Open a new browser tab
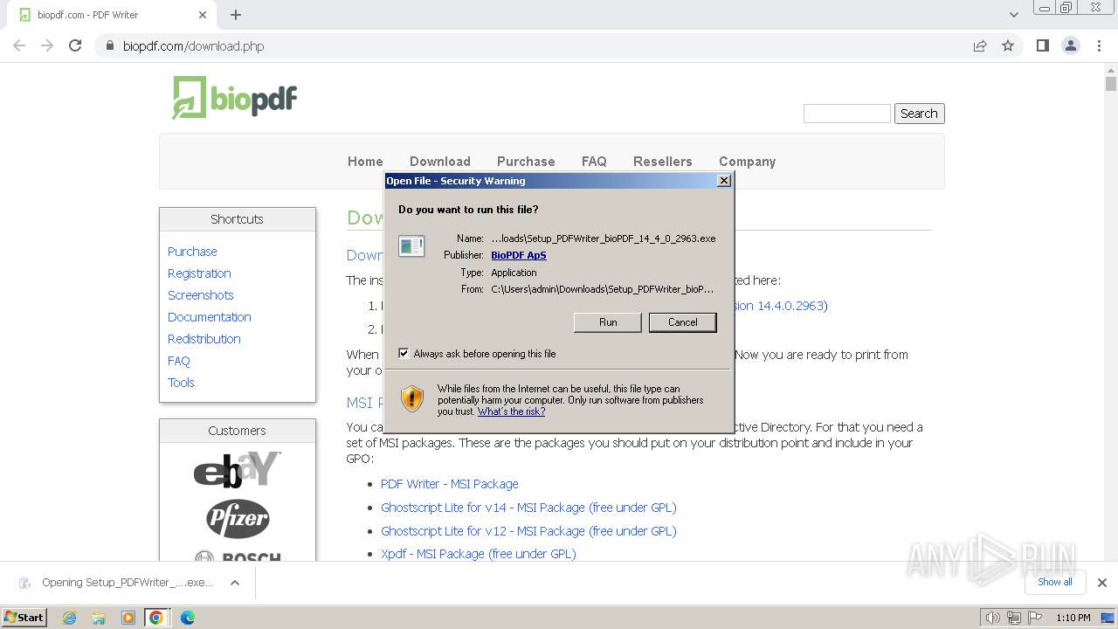Viewport: 1118px width, 629px height. [x=236, y=15]
